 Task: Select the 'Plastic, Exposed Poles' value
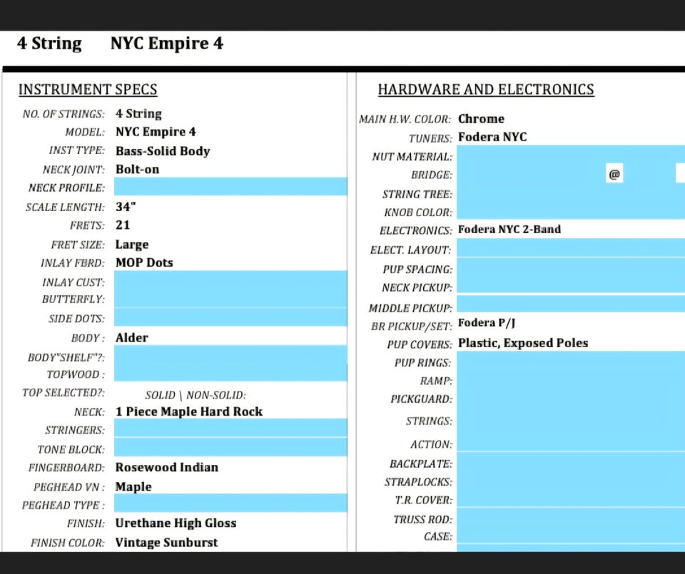click(x=523, y=343)
